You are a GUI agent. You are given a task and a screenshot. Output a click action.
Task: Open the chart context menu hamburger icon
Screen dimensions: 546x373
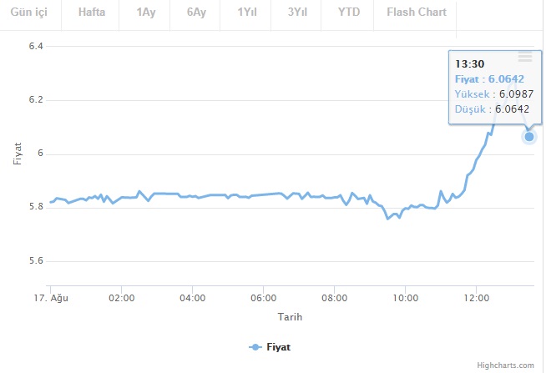525,57
